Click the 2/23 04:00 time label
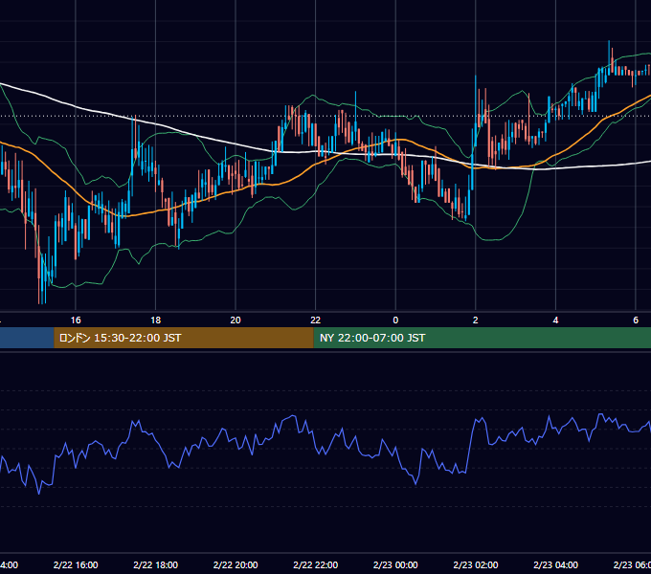 [555, 564]
